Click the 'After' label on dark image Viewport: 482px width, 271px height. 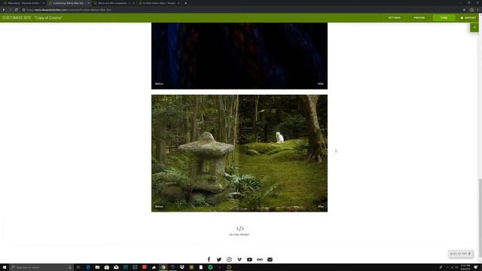pyautogui.click(x=321, y=84)
